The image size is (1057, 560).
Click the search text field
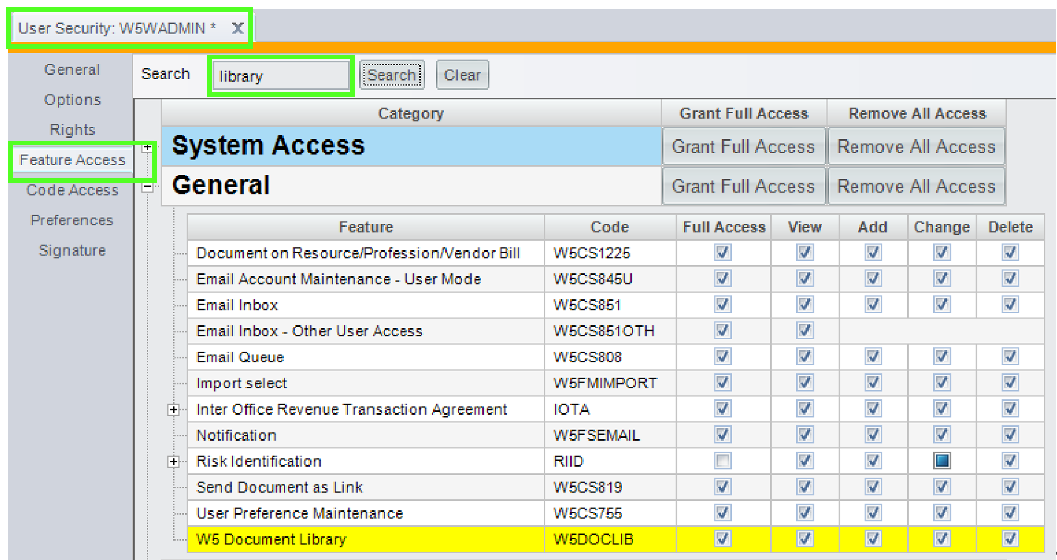[281, 76]
